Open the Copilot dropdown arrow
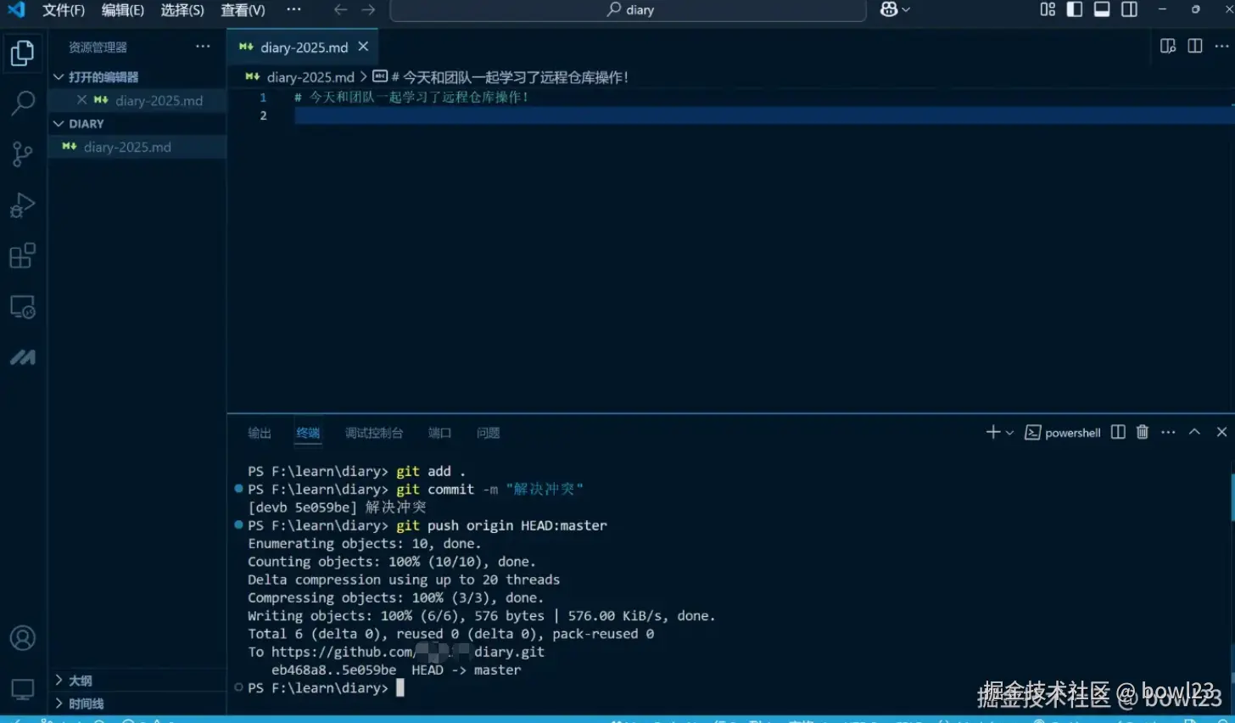 pyautogui.click(x=906, y=9)
